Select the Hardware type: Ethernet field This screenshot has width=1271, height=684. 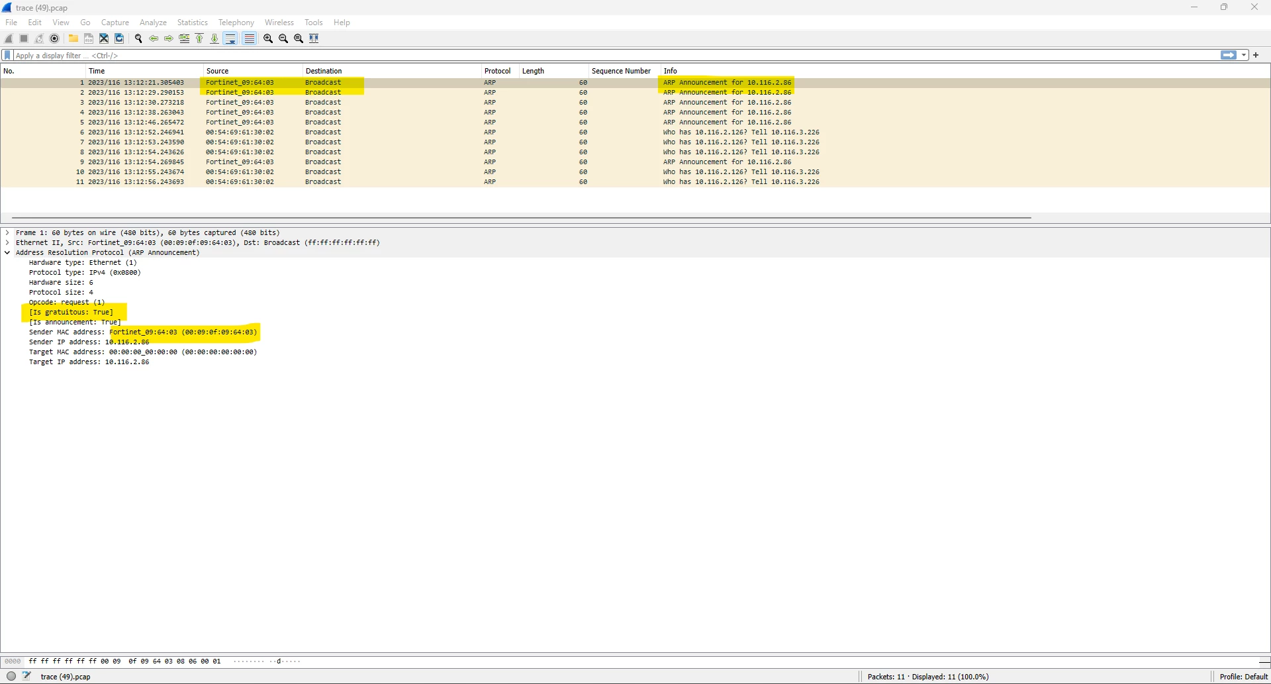tap(83, 263)
